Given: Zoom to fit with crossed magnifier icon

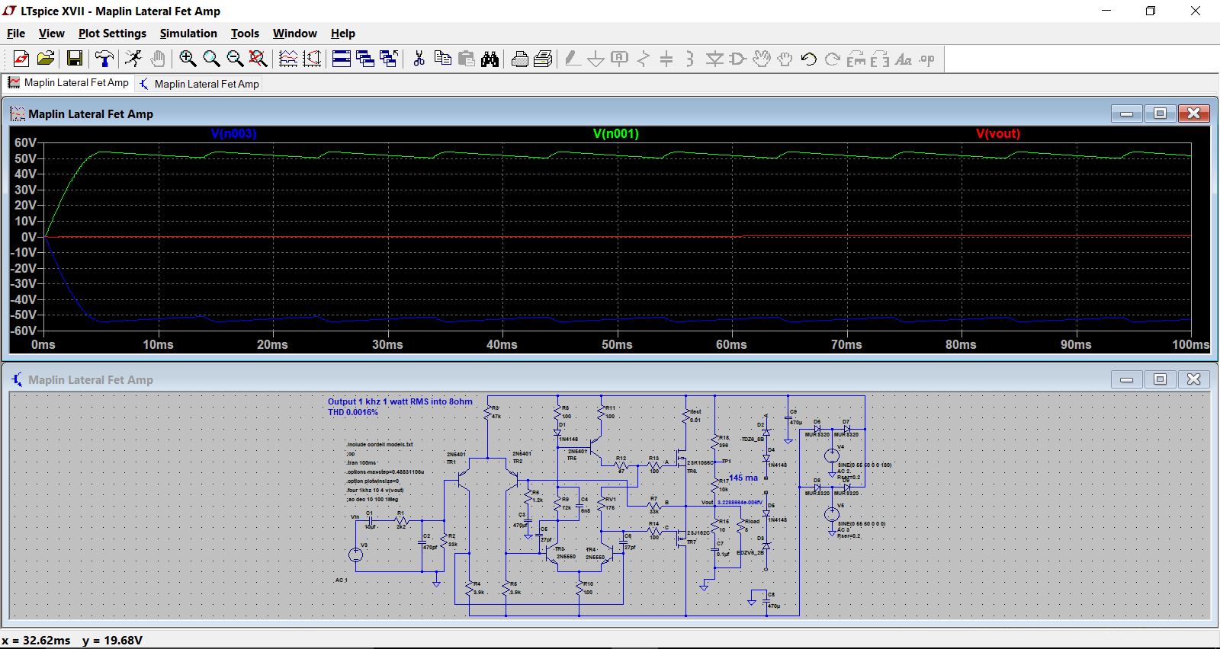Looking at the screenshot, I should click(258, 59).
